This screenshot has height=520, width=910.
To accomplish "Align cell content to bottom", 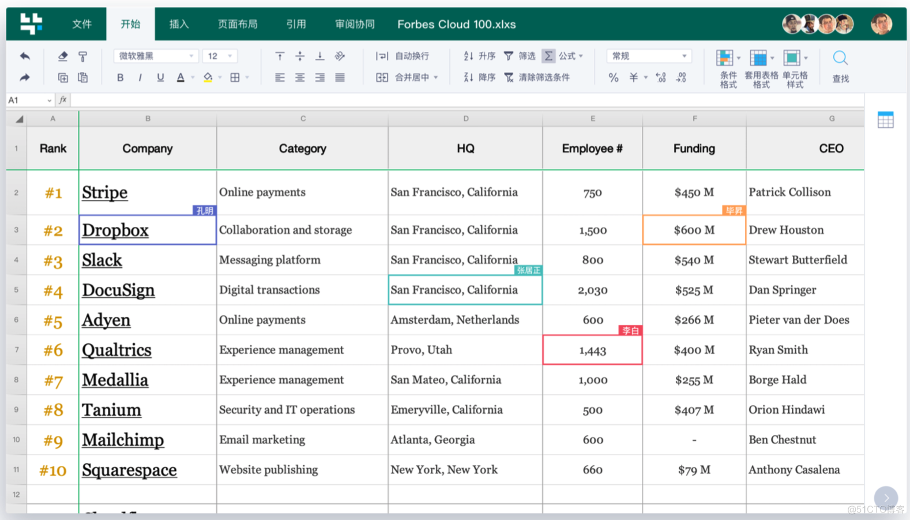I will [x=319, y=56].
